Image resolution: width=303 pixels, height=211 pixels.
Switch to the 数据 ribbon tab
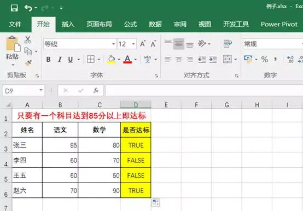155,24
